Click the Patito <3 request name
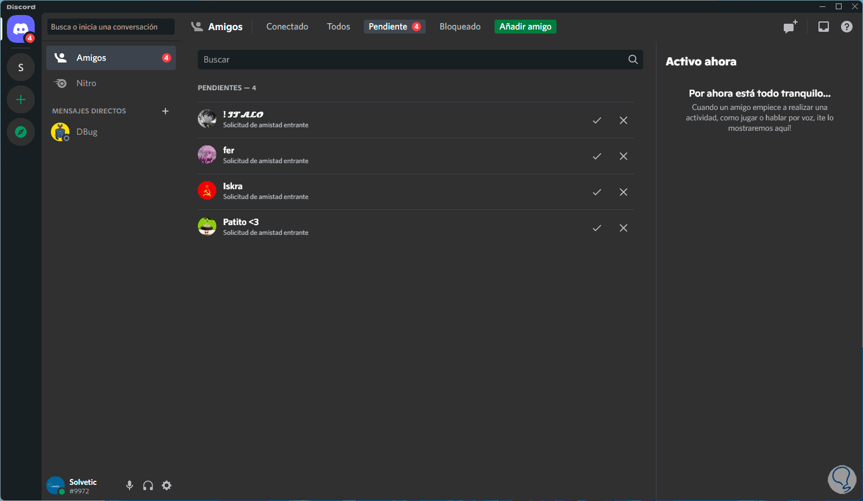 coord(241,222)
